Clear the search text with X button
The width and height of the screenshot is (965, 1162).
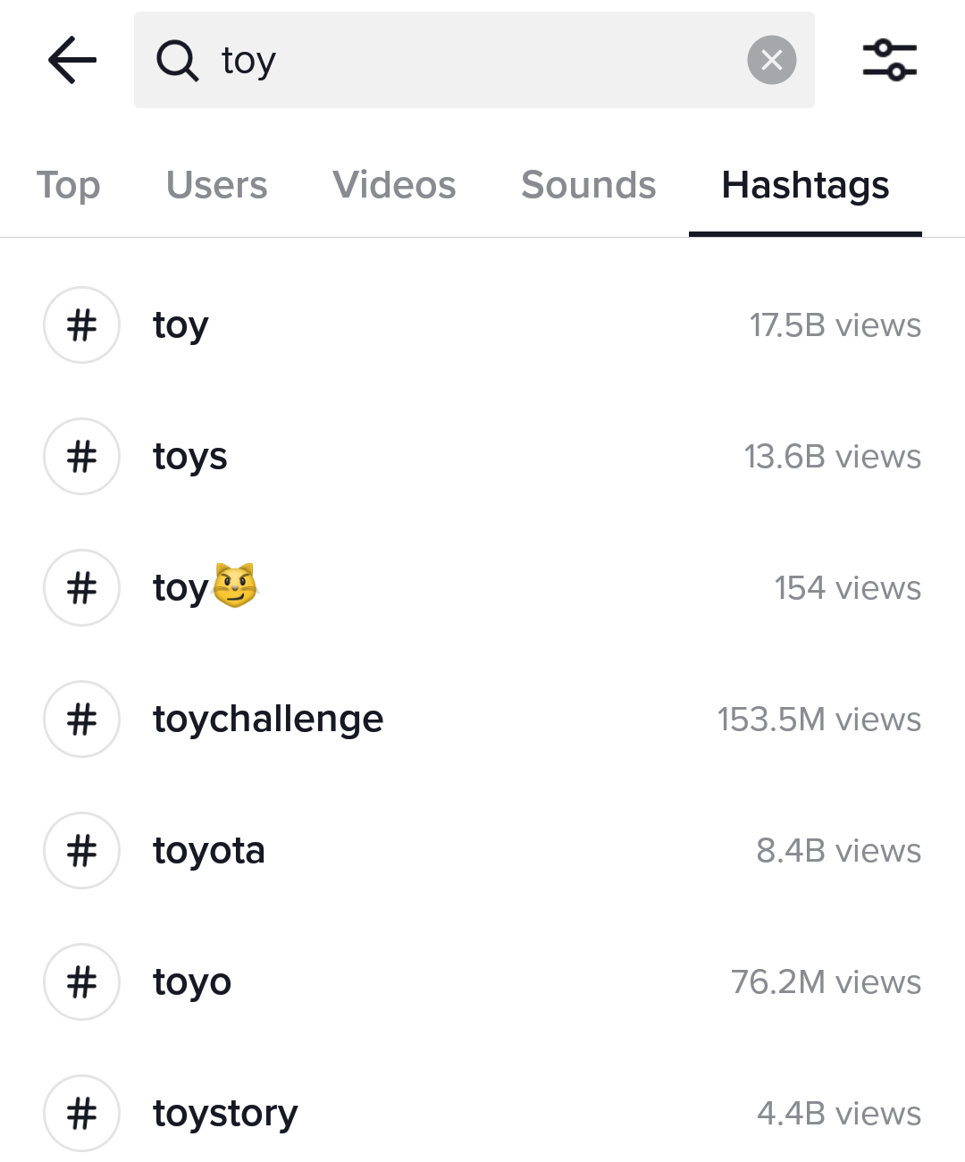pos(771,61)
